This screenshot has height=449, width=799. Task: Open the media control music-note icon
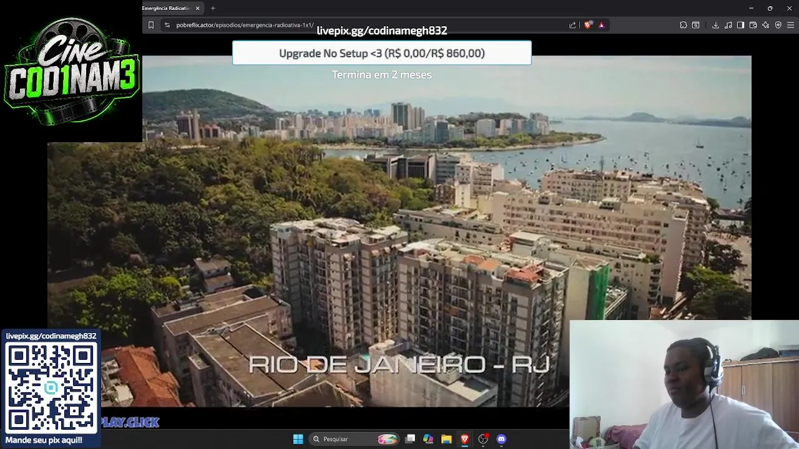728,25
